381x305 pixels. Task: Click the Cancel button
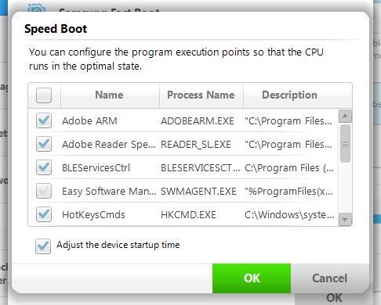pos(330,278)
